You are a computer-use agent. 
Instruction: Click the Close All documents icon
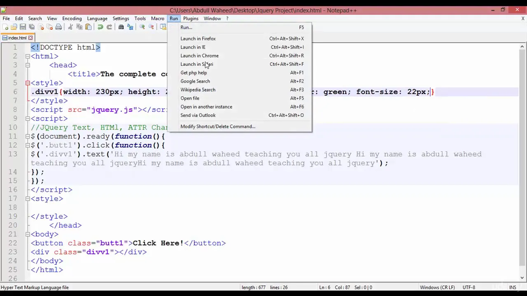click(49, 27)
